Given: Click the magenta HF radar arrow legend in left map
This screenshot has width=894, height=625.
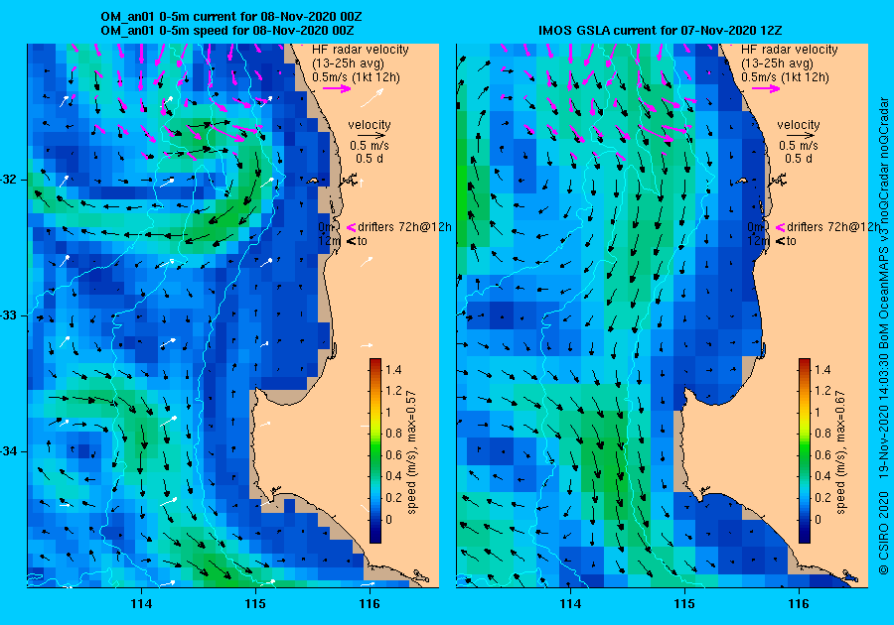Looking at the screenshot, I should (x=337, y=88).
